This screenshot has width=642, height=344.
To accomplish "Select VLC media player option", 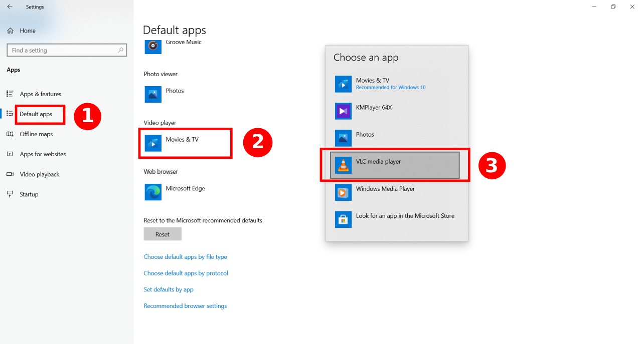I will pyautogui.click(x=395, y=165).
